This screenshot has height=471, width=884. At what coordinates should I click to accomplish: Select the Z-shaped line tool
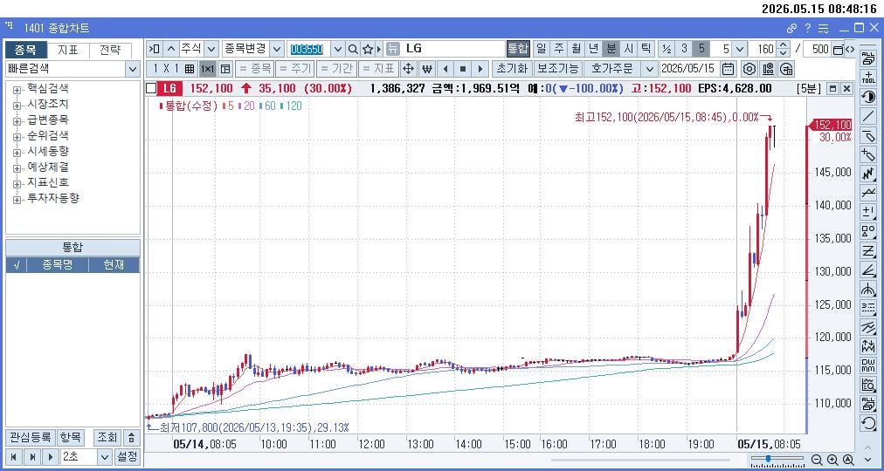[868, 250]
